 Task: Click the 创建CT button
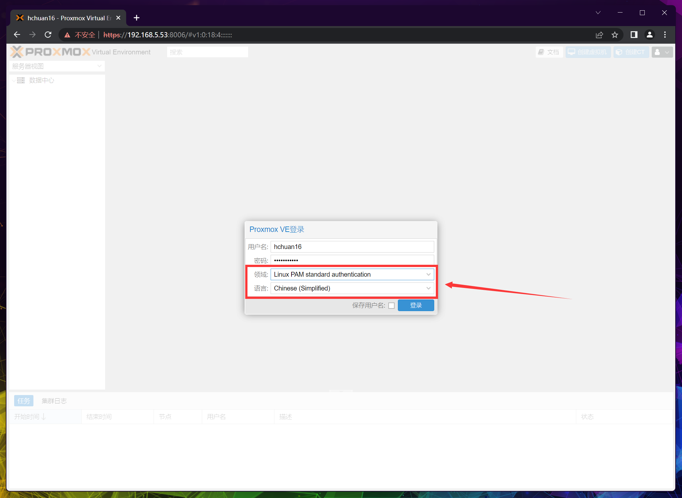(631, 52)
